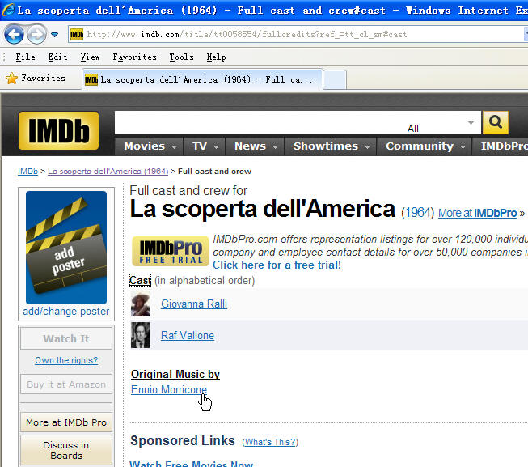528x467 pixels.
Task: Expand the Showtimes navigation menu
Action: tap(331, 146)
